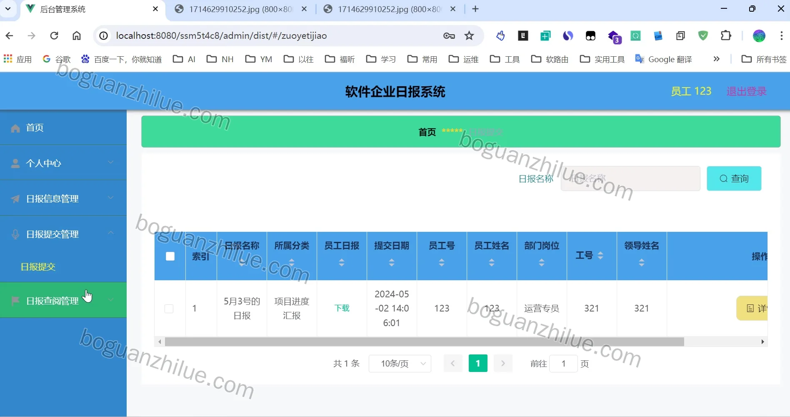Expand the 日报查阅管理 sidebar menu
Screen dimensions: 790x417
point(63,300)
